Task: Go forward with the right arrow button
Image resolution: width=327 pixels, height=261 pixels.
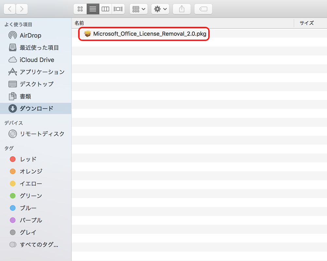Action: click(22, 9)
